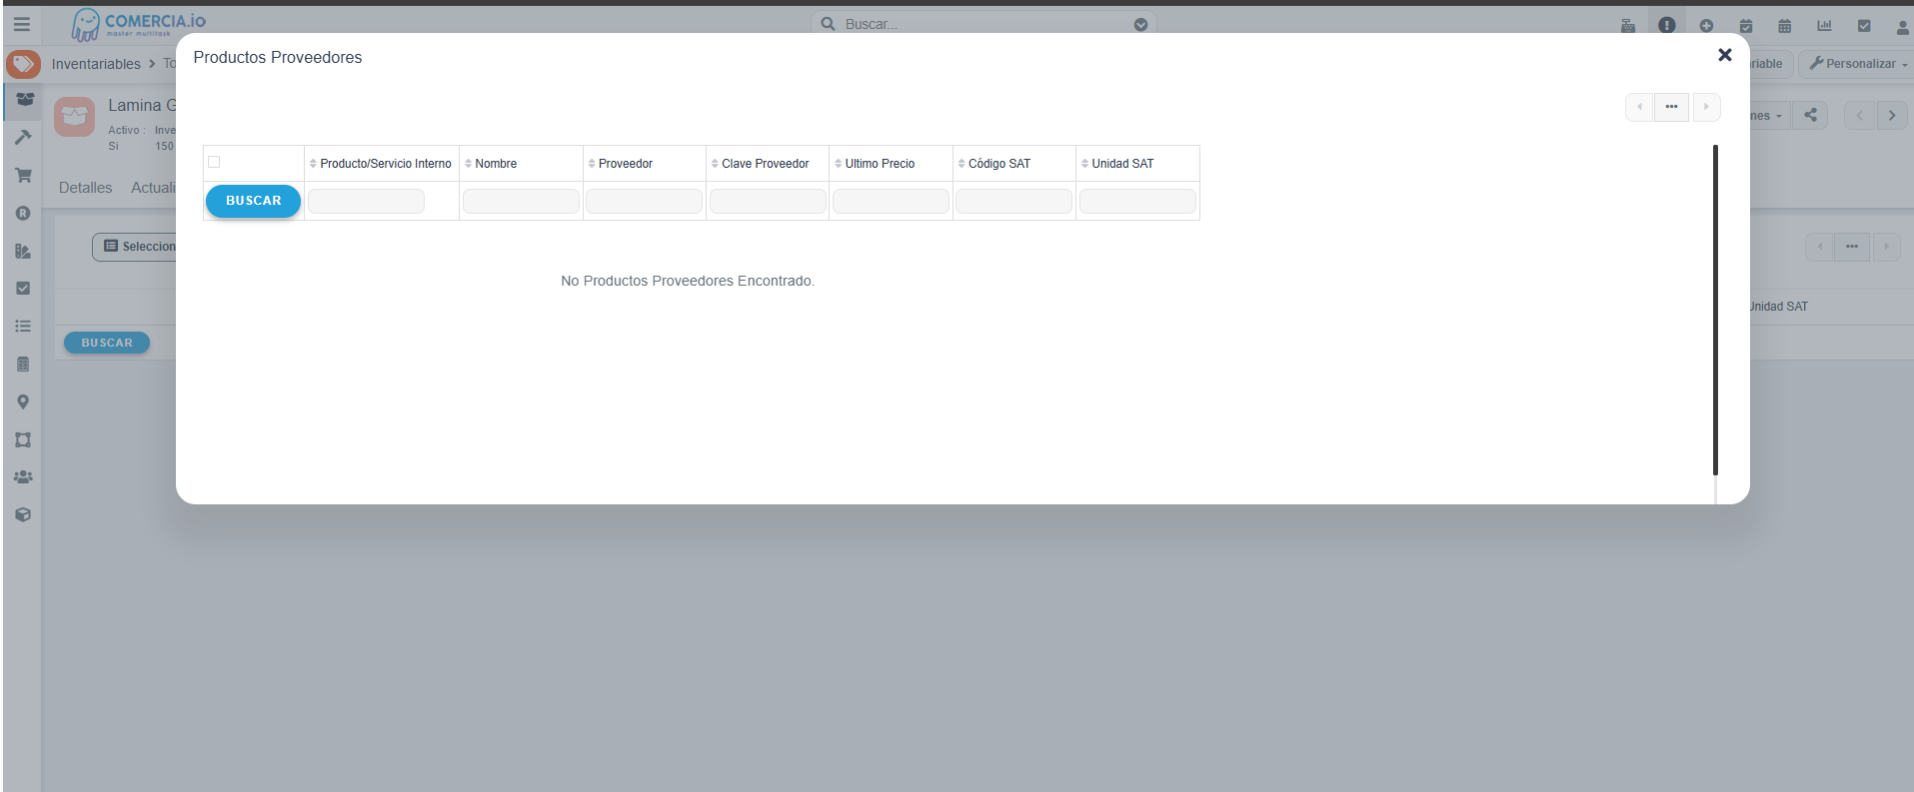This screenshot has height=792, width=1914.
Task: Open the hamburger menu icon
Action: (x=22, y=24)
